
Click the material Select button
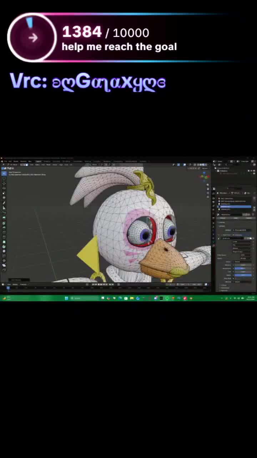click(236, 218)
